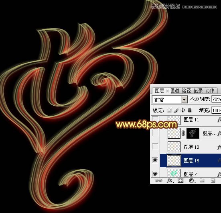The image size is (221, 213).
Task: Show masked layer visibility box
Action: [x=155, y=133]
